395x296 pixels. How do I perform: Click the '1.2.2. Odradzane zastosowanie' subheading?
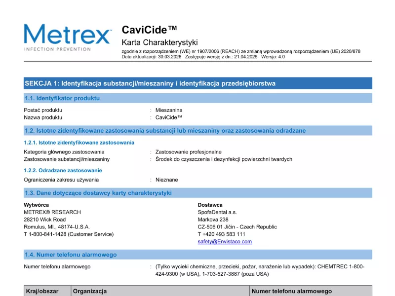[x=63, y=170]
